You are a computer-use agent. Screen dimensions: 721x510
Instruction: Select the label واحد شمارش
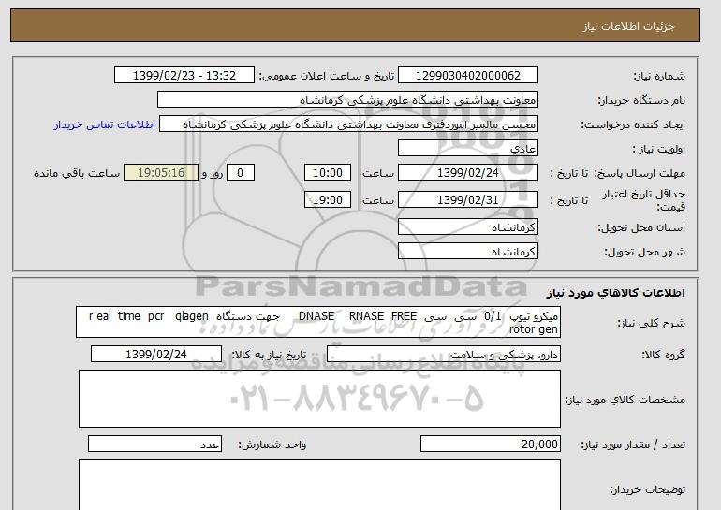coord(272,444)
